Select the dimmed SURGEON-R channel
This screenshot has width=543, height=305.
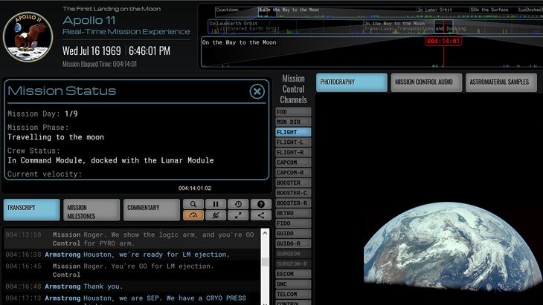[x=293, y=264]
